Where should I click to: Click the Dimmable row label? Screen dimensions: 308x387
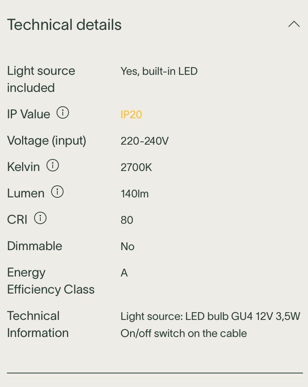click(34, 246)
